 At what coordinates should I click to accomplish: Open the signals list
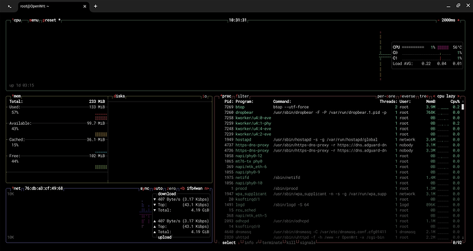pos(307,243)
